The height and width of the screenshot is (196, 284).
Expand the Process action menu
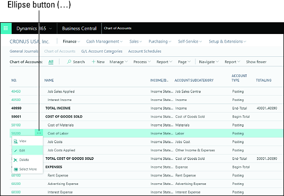pos(142,62)
